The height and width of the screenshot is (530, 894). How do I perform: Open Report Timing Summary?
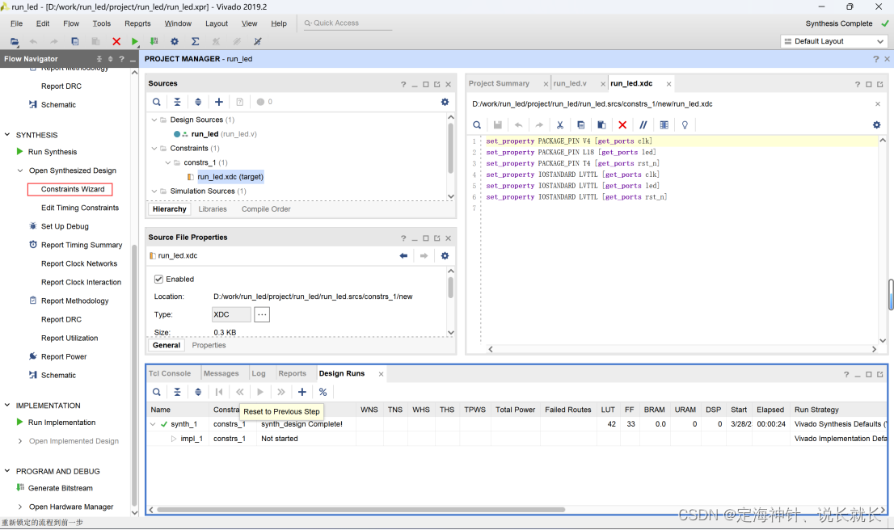(82, 245)
